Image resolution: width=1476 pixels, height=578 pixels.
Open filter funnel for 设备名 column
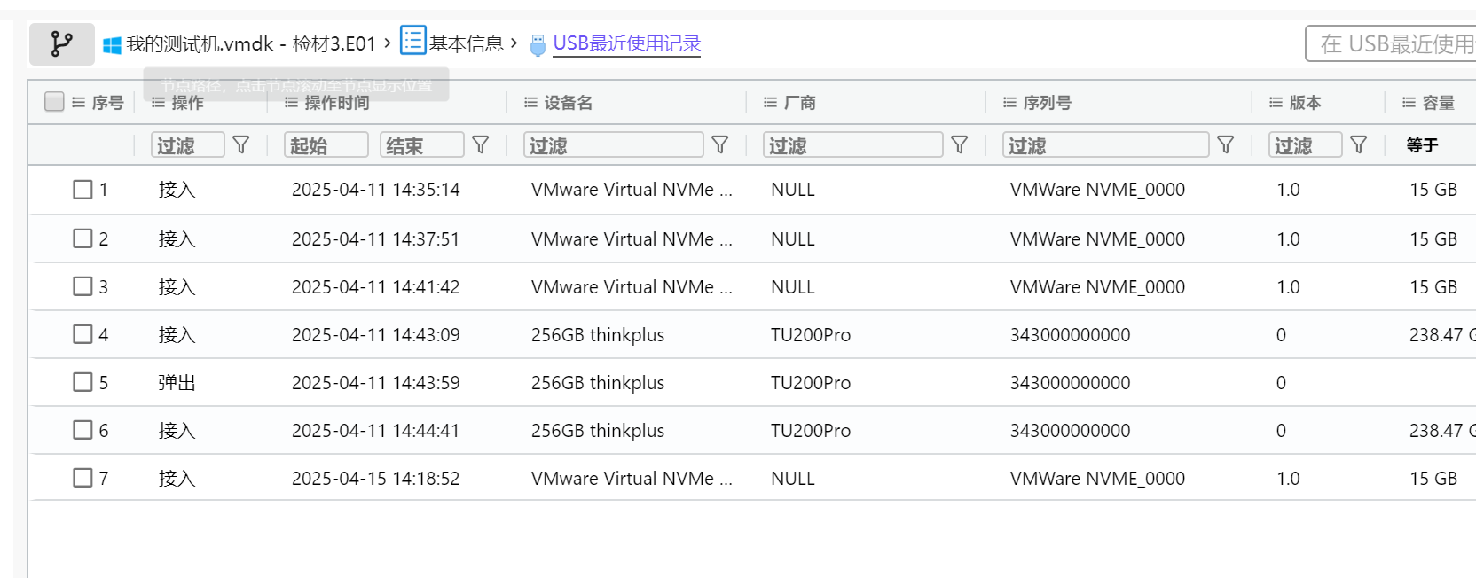(720, 144)
